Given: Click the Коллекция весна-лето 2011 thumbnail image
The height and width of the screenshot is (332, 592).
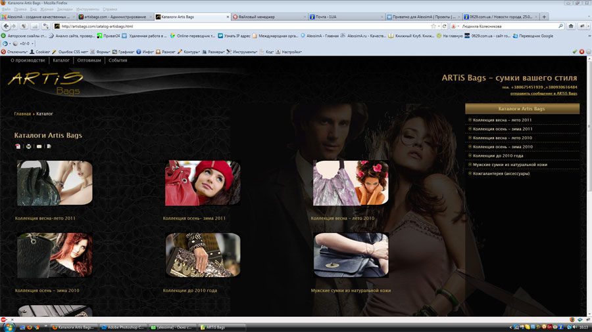Looking at the screenshot, I should 55,182.
